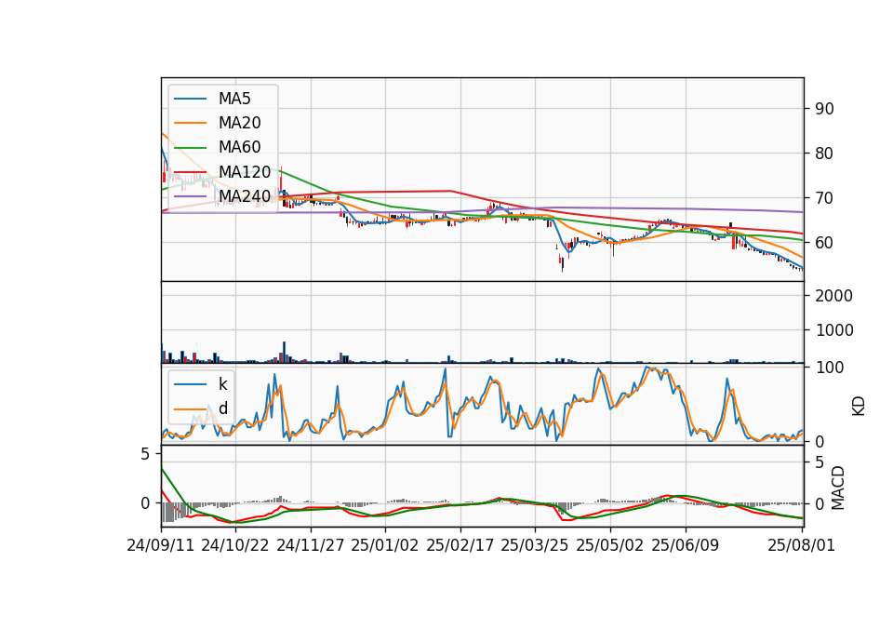Click the 24/11/27 date label
This screenshot has width=893, height=642.
[x=311, y=546]
